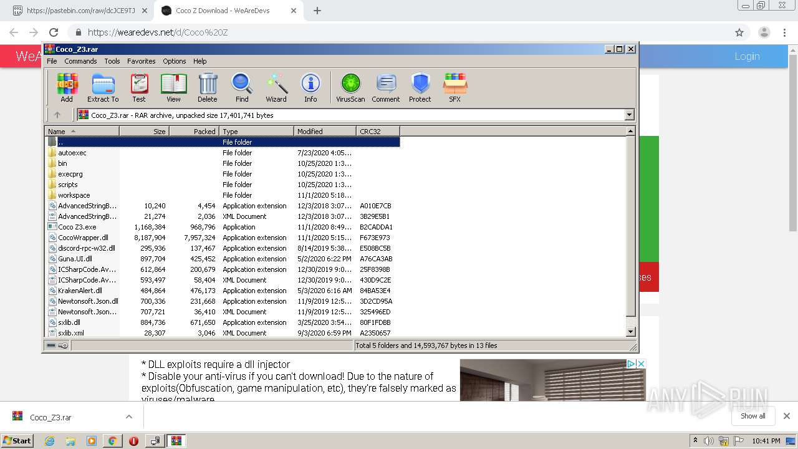The height and width of the screenshot is (449, 798).
Task: Sort file list by Type column
Action: click(256, 131)
